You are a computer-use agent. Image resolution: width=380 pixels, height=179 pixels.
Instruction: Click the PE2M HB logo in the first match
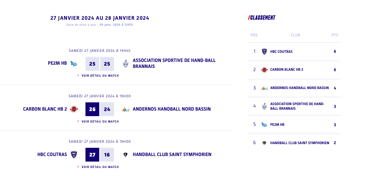coord(74,63)
